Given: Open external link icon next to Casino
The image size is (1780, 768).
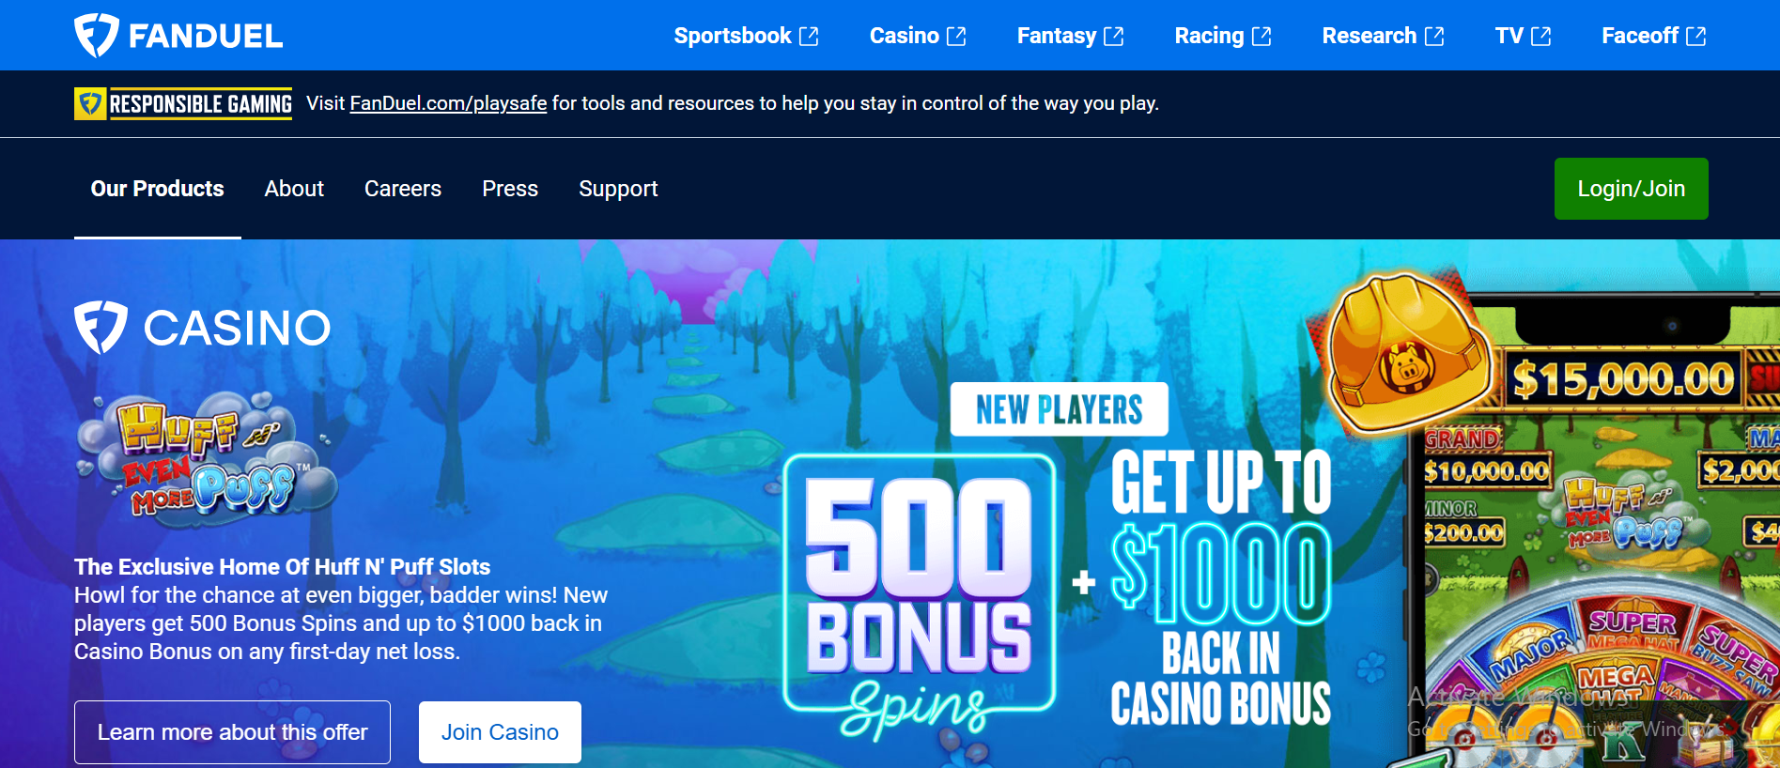Looking at the screenshot, I should [x=956, y=37].
